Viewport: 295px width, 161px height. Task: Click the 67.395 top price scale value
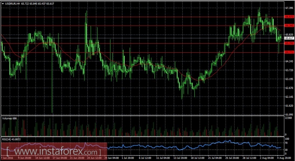pos(289,8)
